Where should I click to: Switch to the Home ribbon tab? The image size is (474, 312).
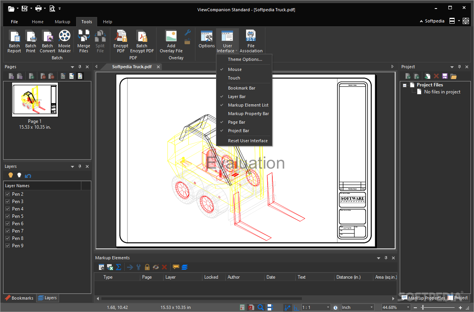point(38,22)
